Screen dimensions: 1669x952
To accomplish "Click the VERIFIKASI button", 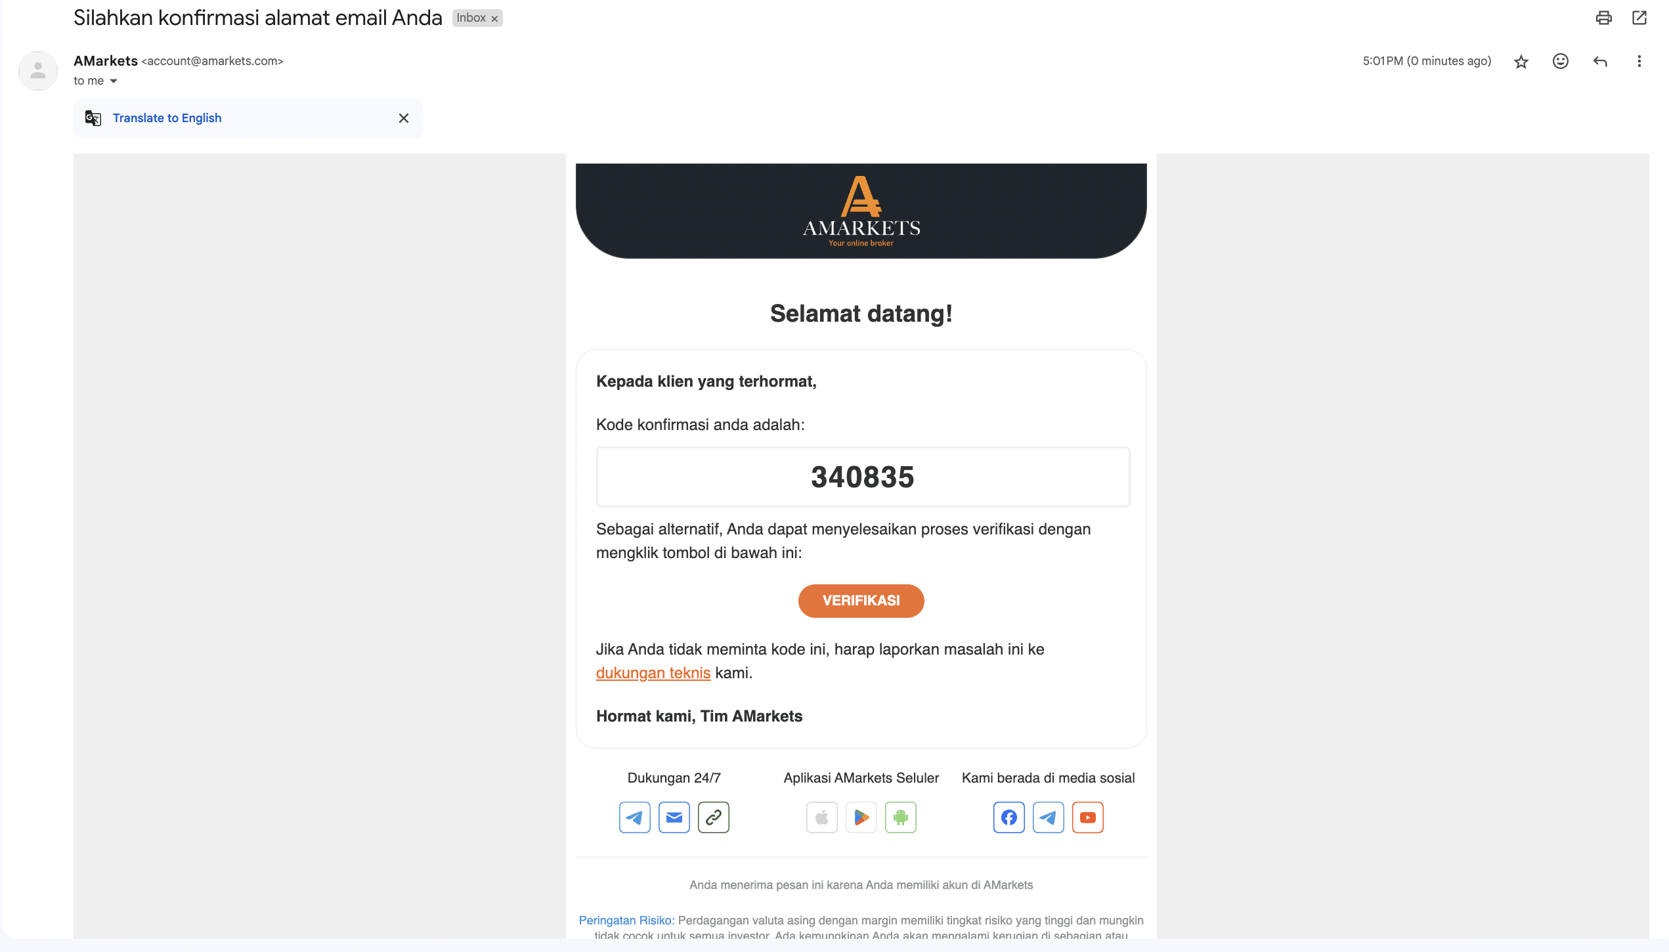I will [x=861, y=600].
